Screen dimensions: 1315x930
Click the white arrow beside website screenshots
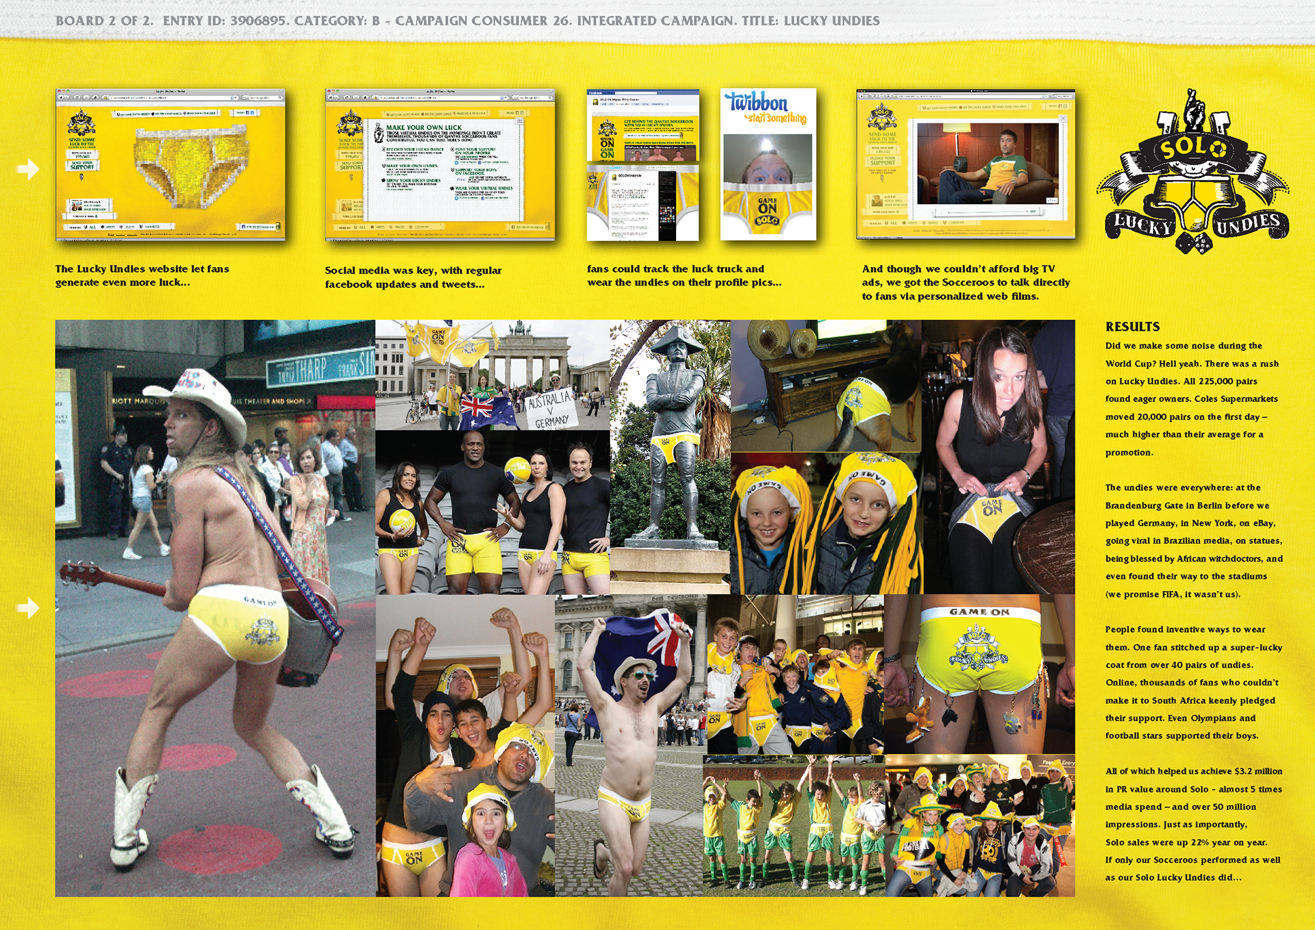[x=28, y=168]
